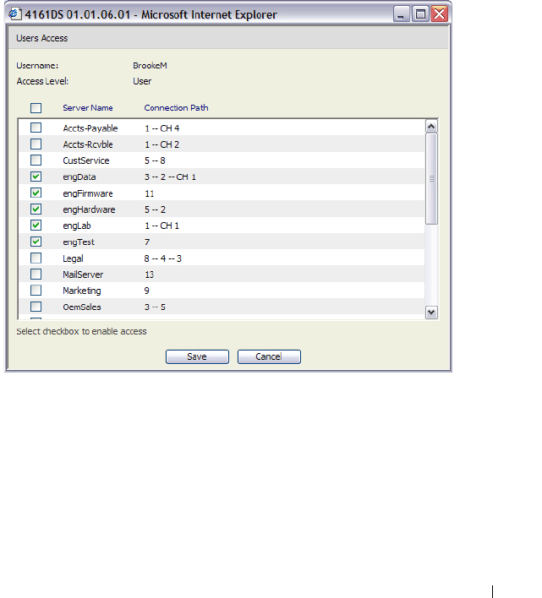
Task: Select the Accts-Payable server name
Action: [x=90, y=128]
